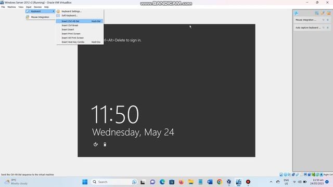The image size is (333, 187).
Task: Open Keyboard Settings from the submenu
Action: coord(80,11)
